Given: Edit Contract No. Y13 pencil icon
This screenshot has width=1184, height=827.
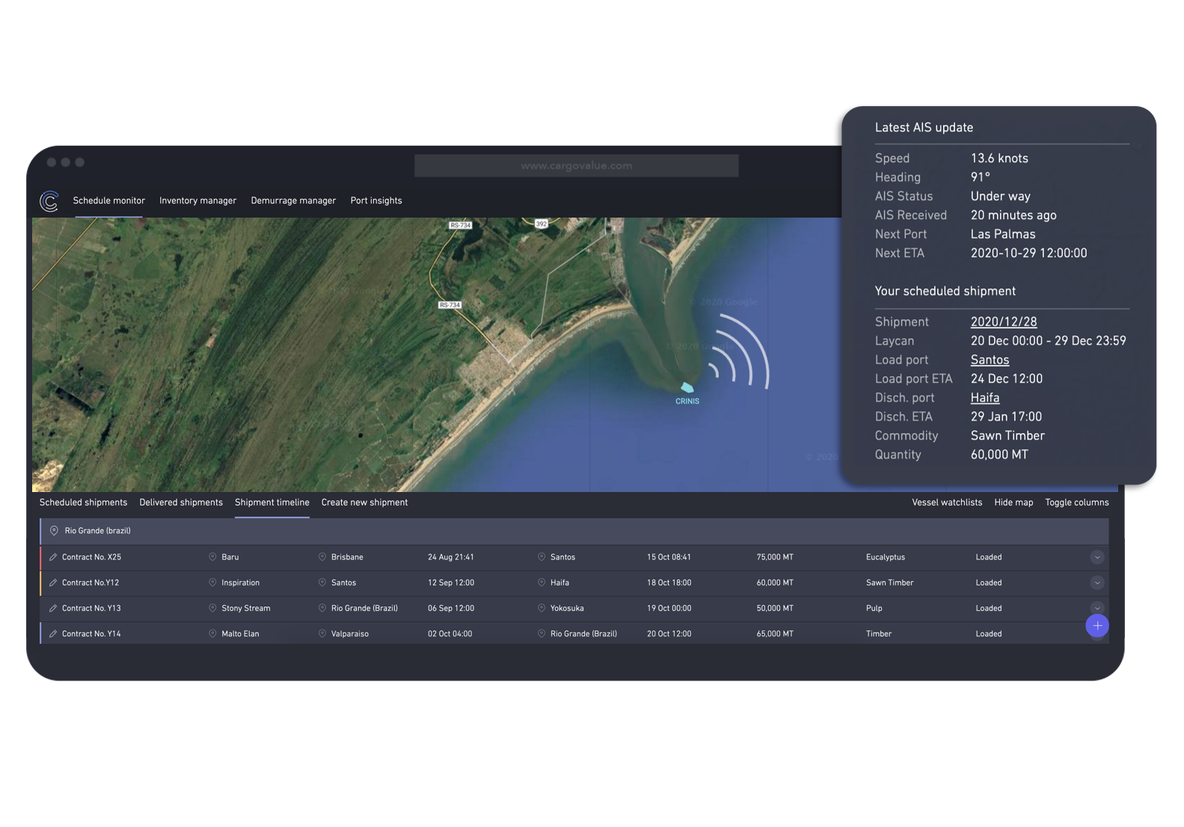Looking at the screenshot, I should 53,608.
